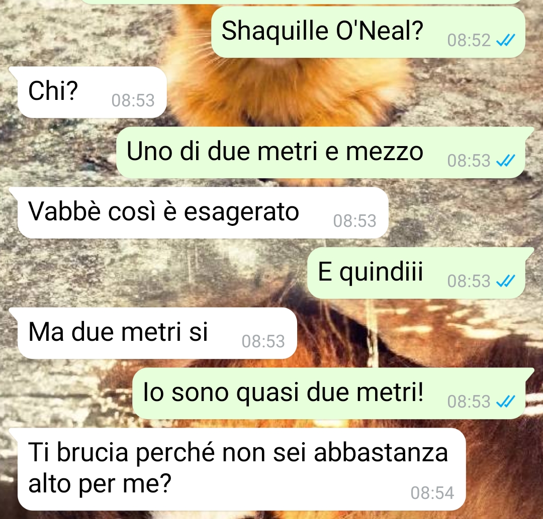The image size is (543, 519).
Task: Tap the words "alto per me?" in the last message
Action: (x=100, y=484)
